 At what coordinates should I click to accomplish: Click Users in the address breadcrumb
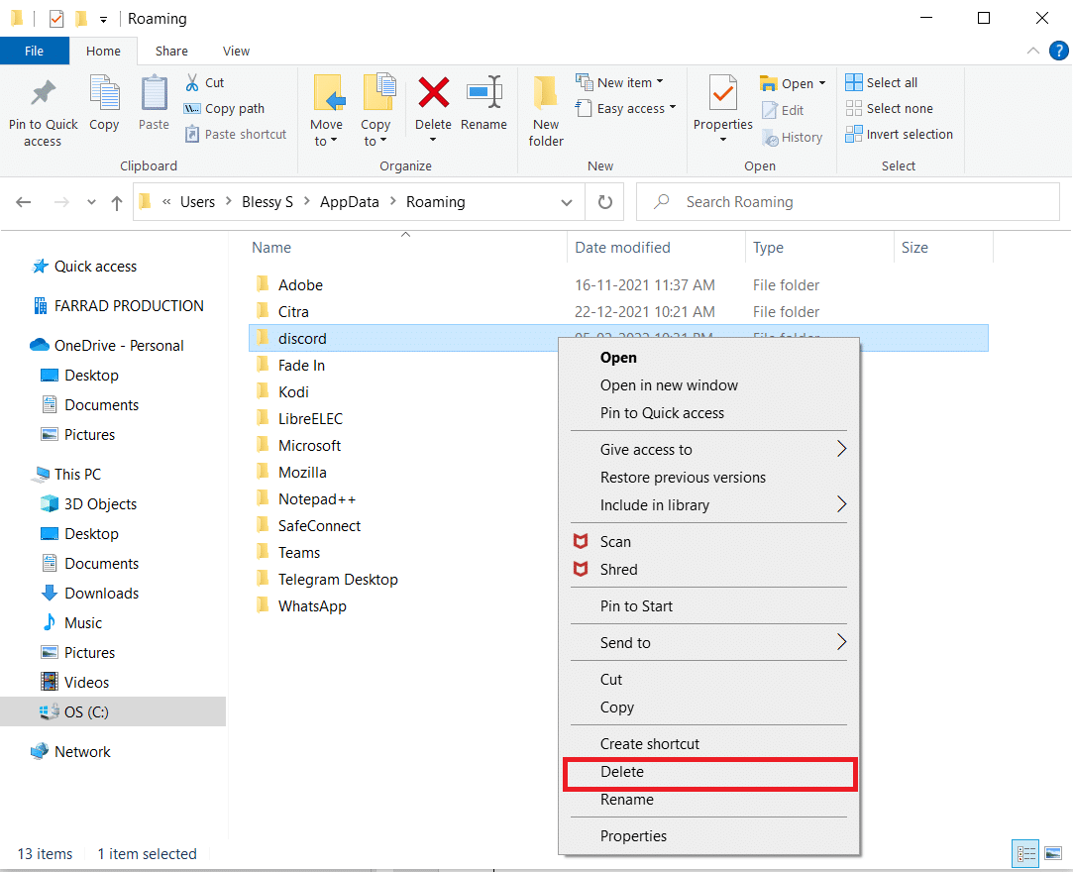(x=197, y=202)
